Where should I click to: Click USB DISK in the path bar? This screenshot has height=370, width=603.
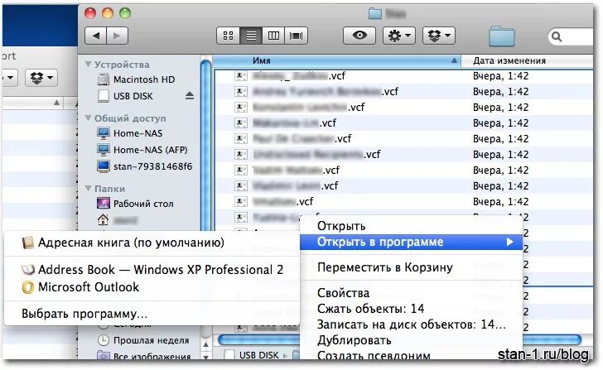(258, 355)
